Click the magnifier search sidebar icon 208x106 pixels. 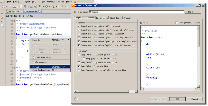(2, 18)
